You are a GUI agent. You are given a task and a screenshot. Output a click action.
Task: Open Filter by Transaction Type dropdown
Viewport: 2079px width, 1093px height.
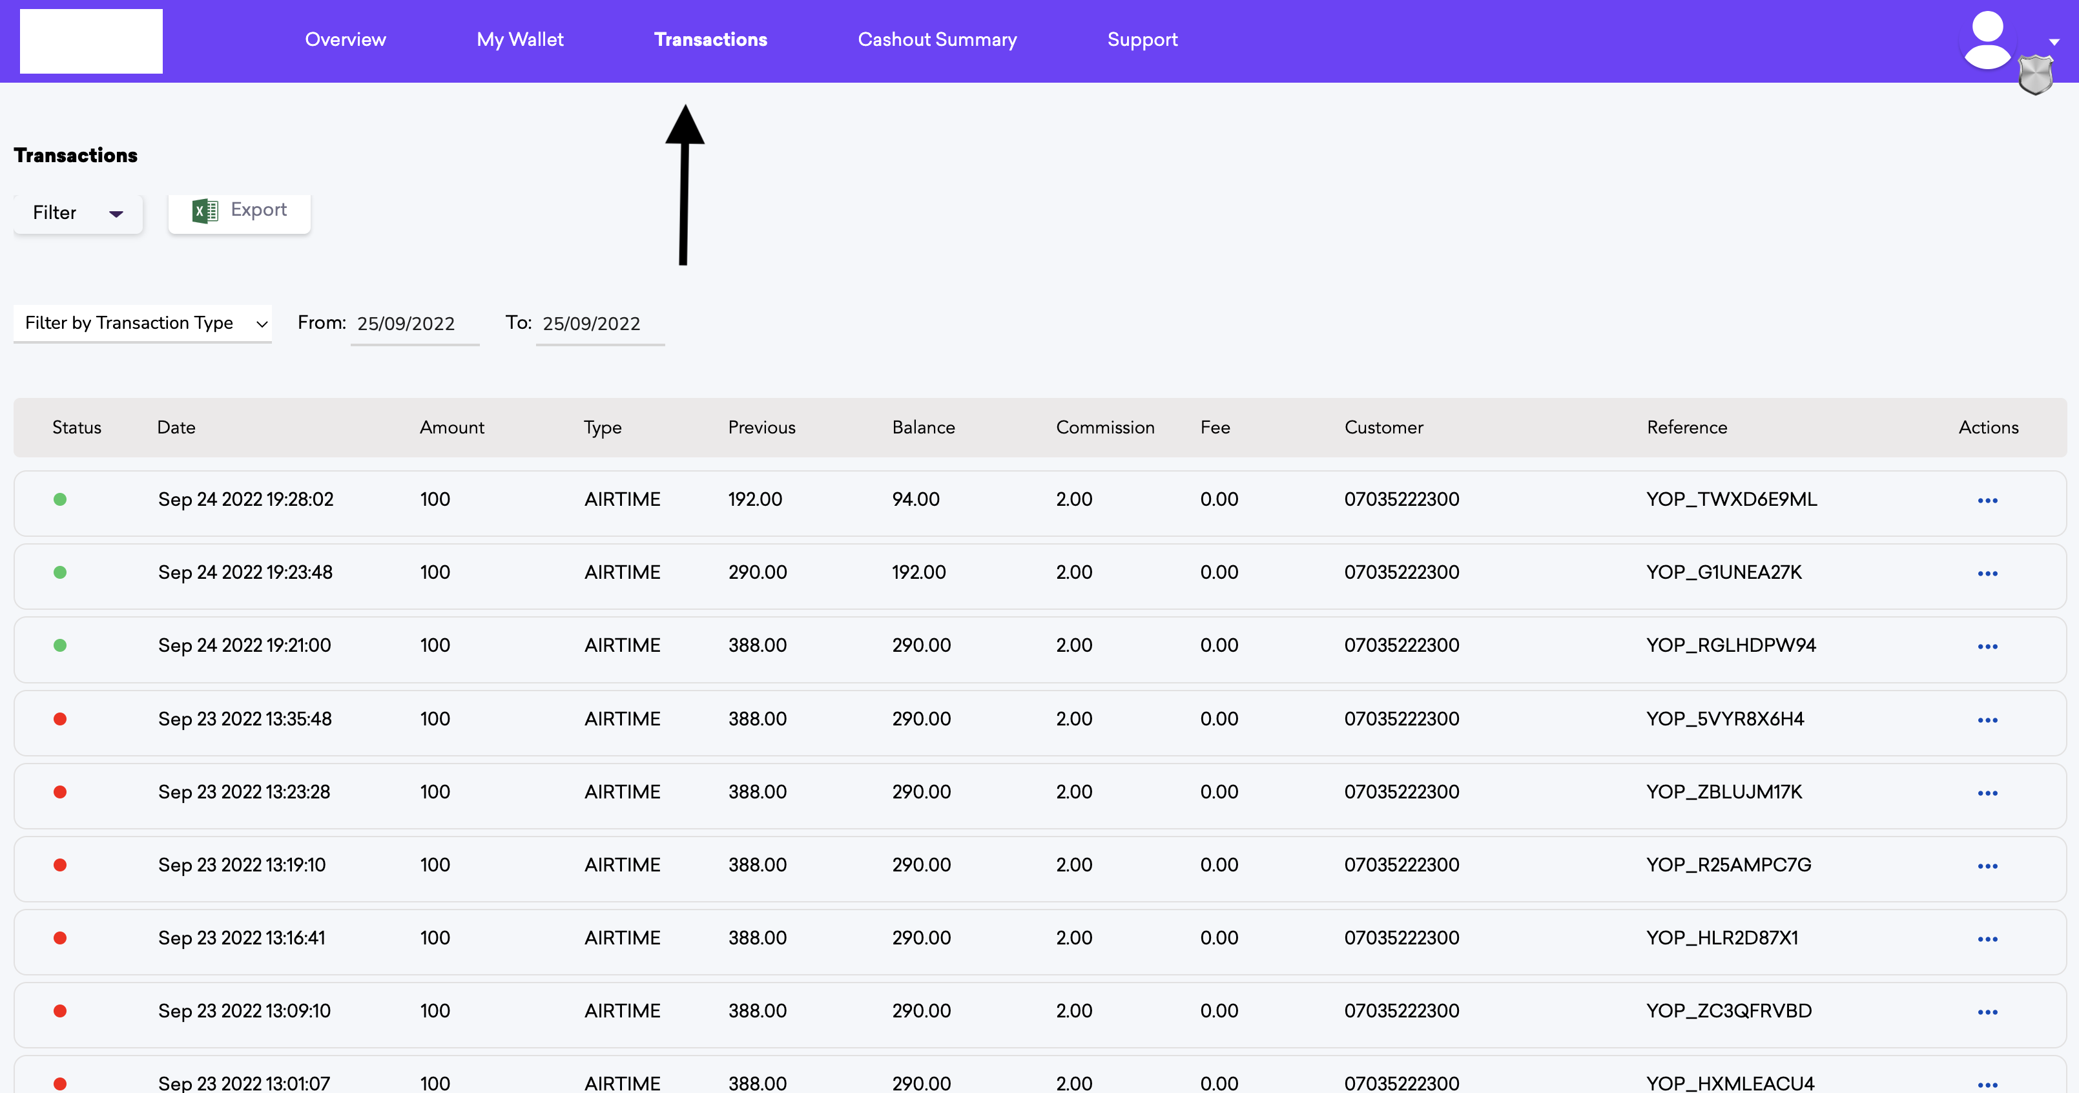(x=143, y=324)
